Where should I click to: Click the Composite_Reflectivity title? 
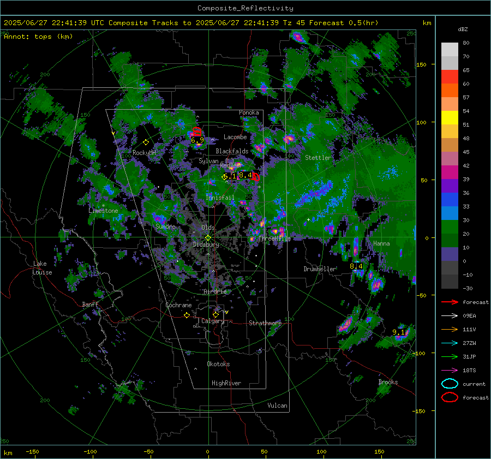tap(245, 8)
